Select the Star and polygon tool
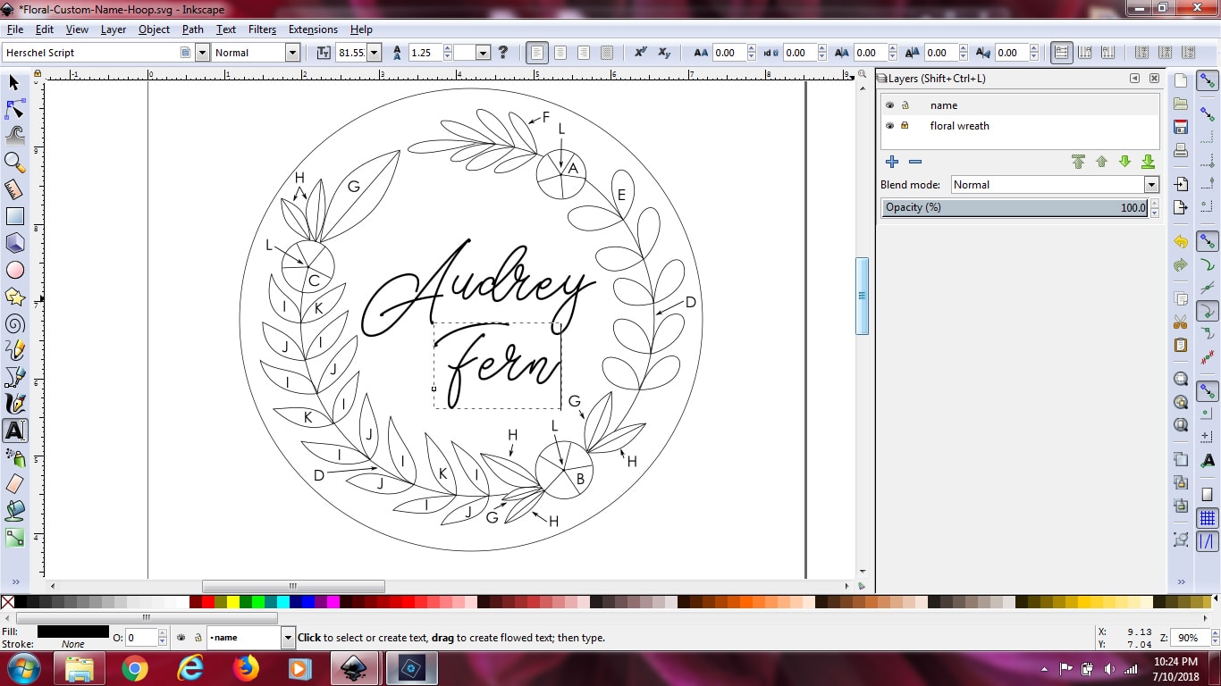1221x686 pixels. pos(14,297)
